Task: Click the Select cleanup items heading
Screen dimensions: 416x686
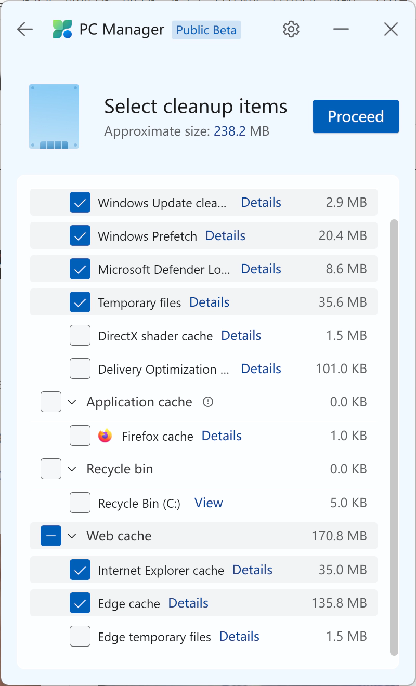Action: click(x=196, y=106)
